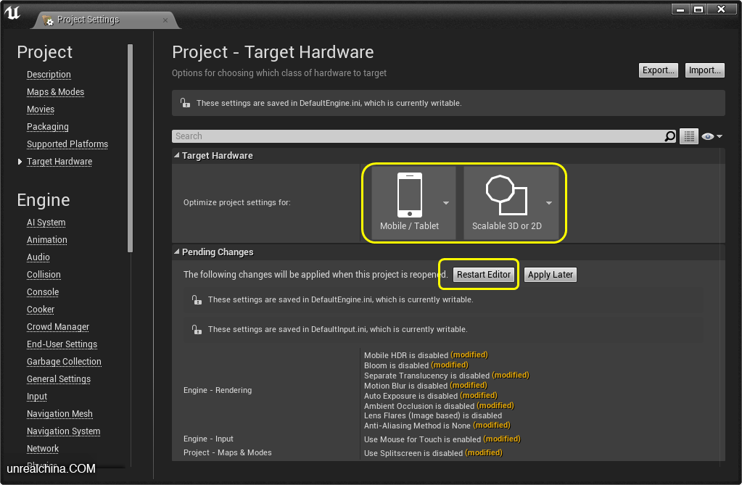Click the lock icon beside DefaultInput.ini message
This screenshot has height=485, width=742.
tap(196, 329)
